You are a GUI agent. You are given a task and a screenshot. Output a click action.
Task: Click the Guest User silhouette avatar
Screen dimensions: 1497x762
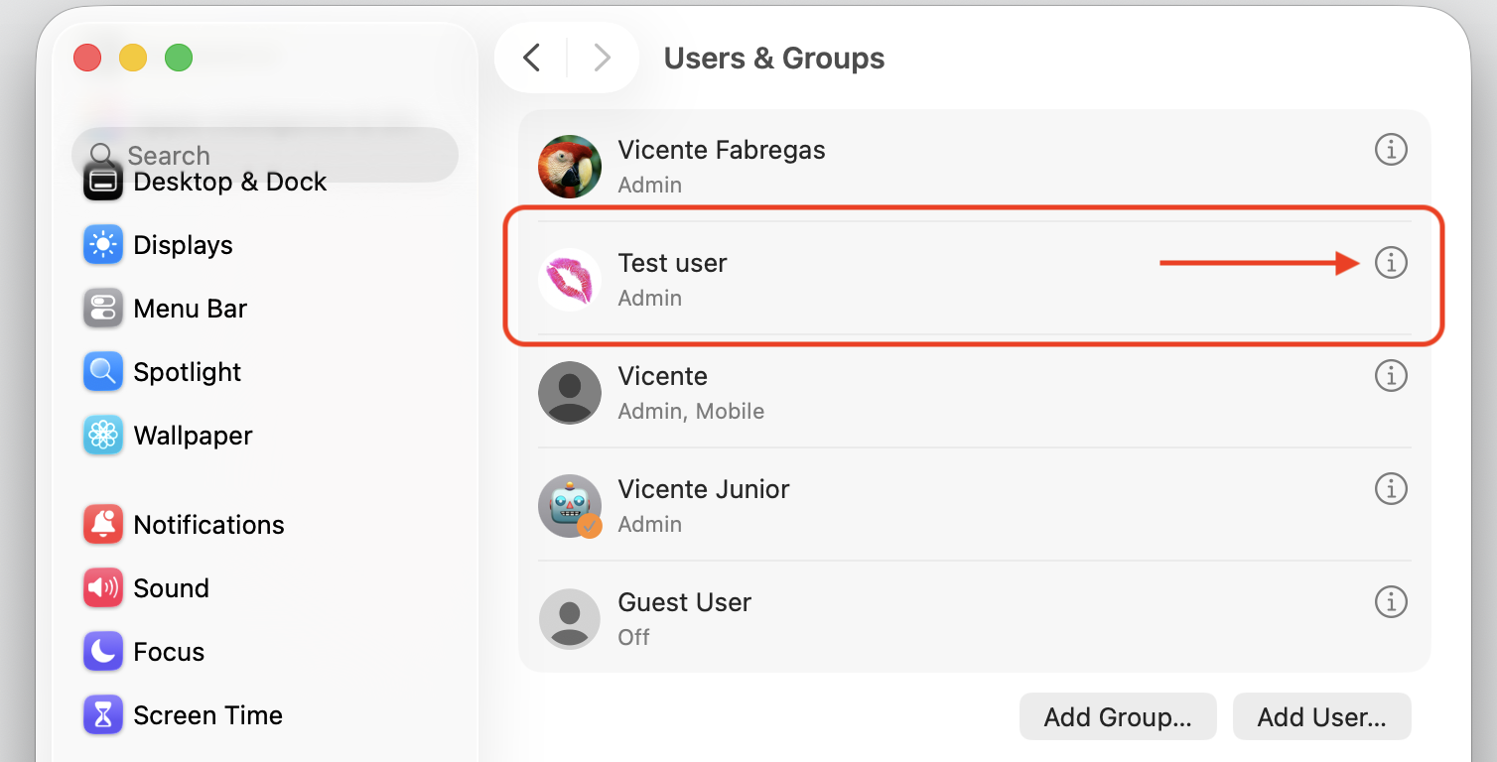[570, 619]
